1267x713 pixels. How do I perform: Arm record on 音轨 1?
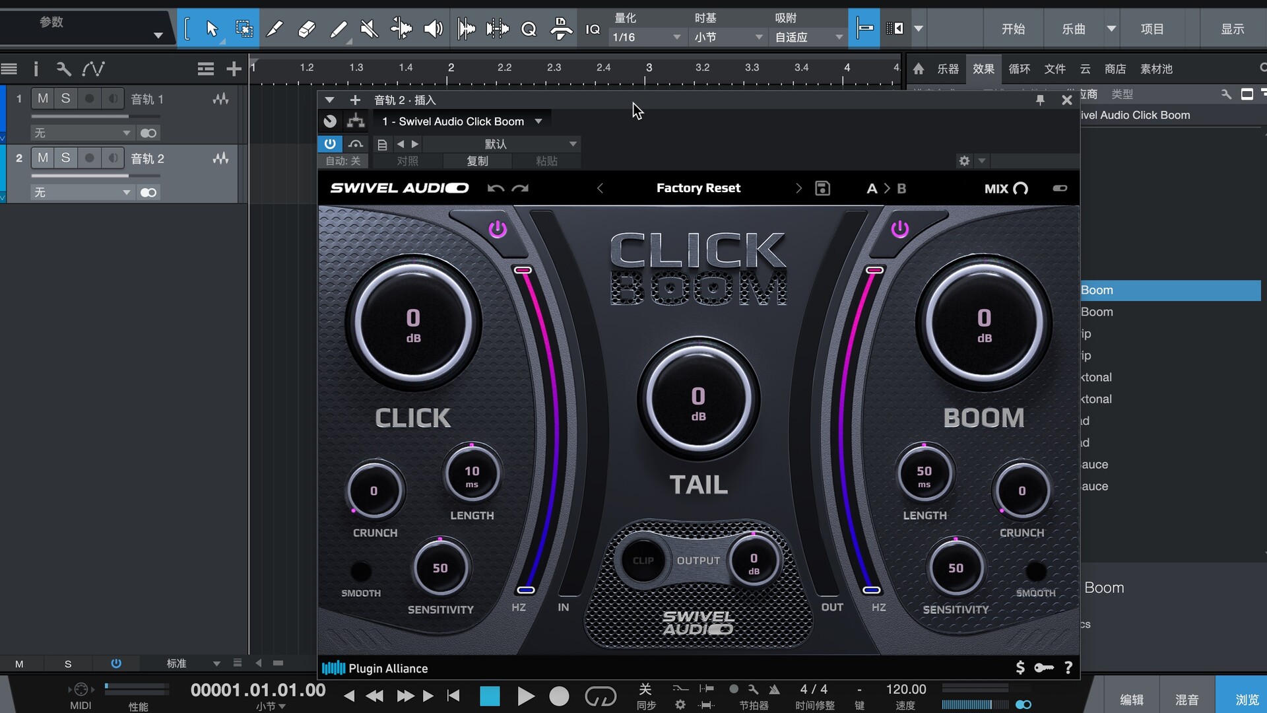[x=89, y=98]
